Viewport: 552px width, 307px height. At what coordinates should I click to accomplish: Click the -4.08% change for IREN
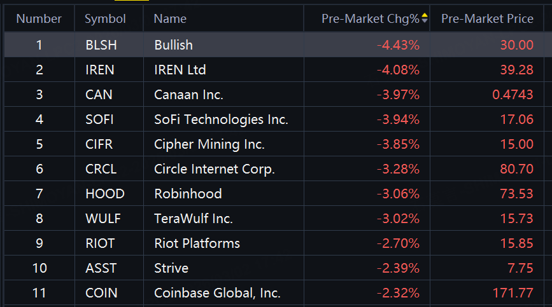[398, 70]
